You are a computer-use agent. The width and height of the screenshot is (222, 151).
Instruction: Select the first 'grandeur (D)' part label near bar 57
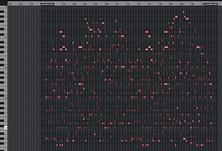47,4
